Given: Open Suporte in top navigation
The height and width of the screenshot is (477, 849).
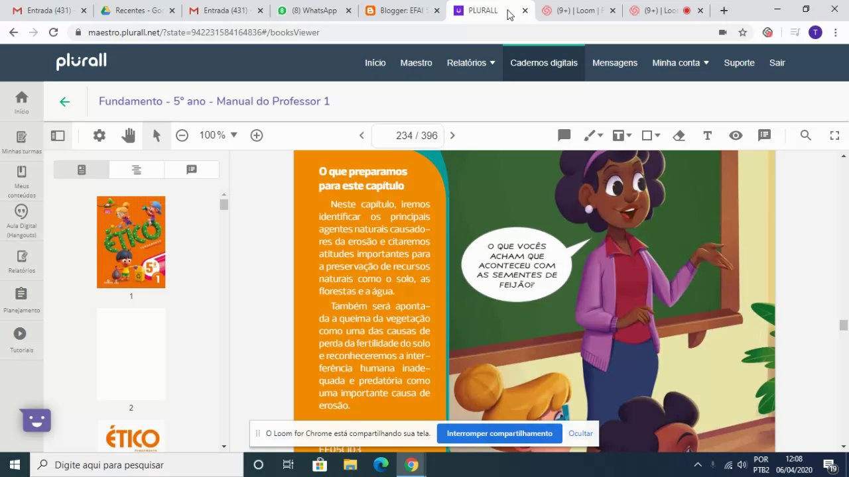Looking at the screenshot, I should point(739,63).
